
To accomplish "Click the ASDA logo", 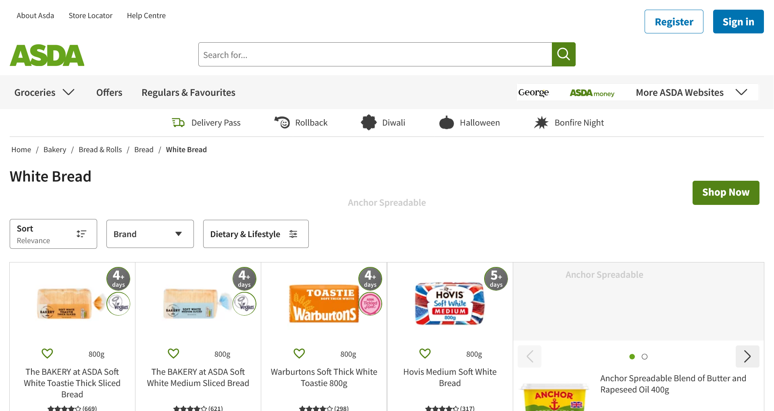I will [47, 55].
